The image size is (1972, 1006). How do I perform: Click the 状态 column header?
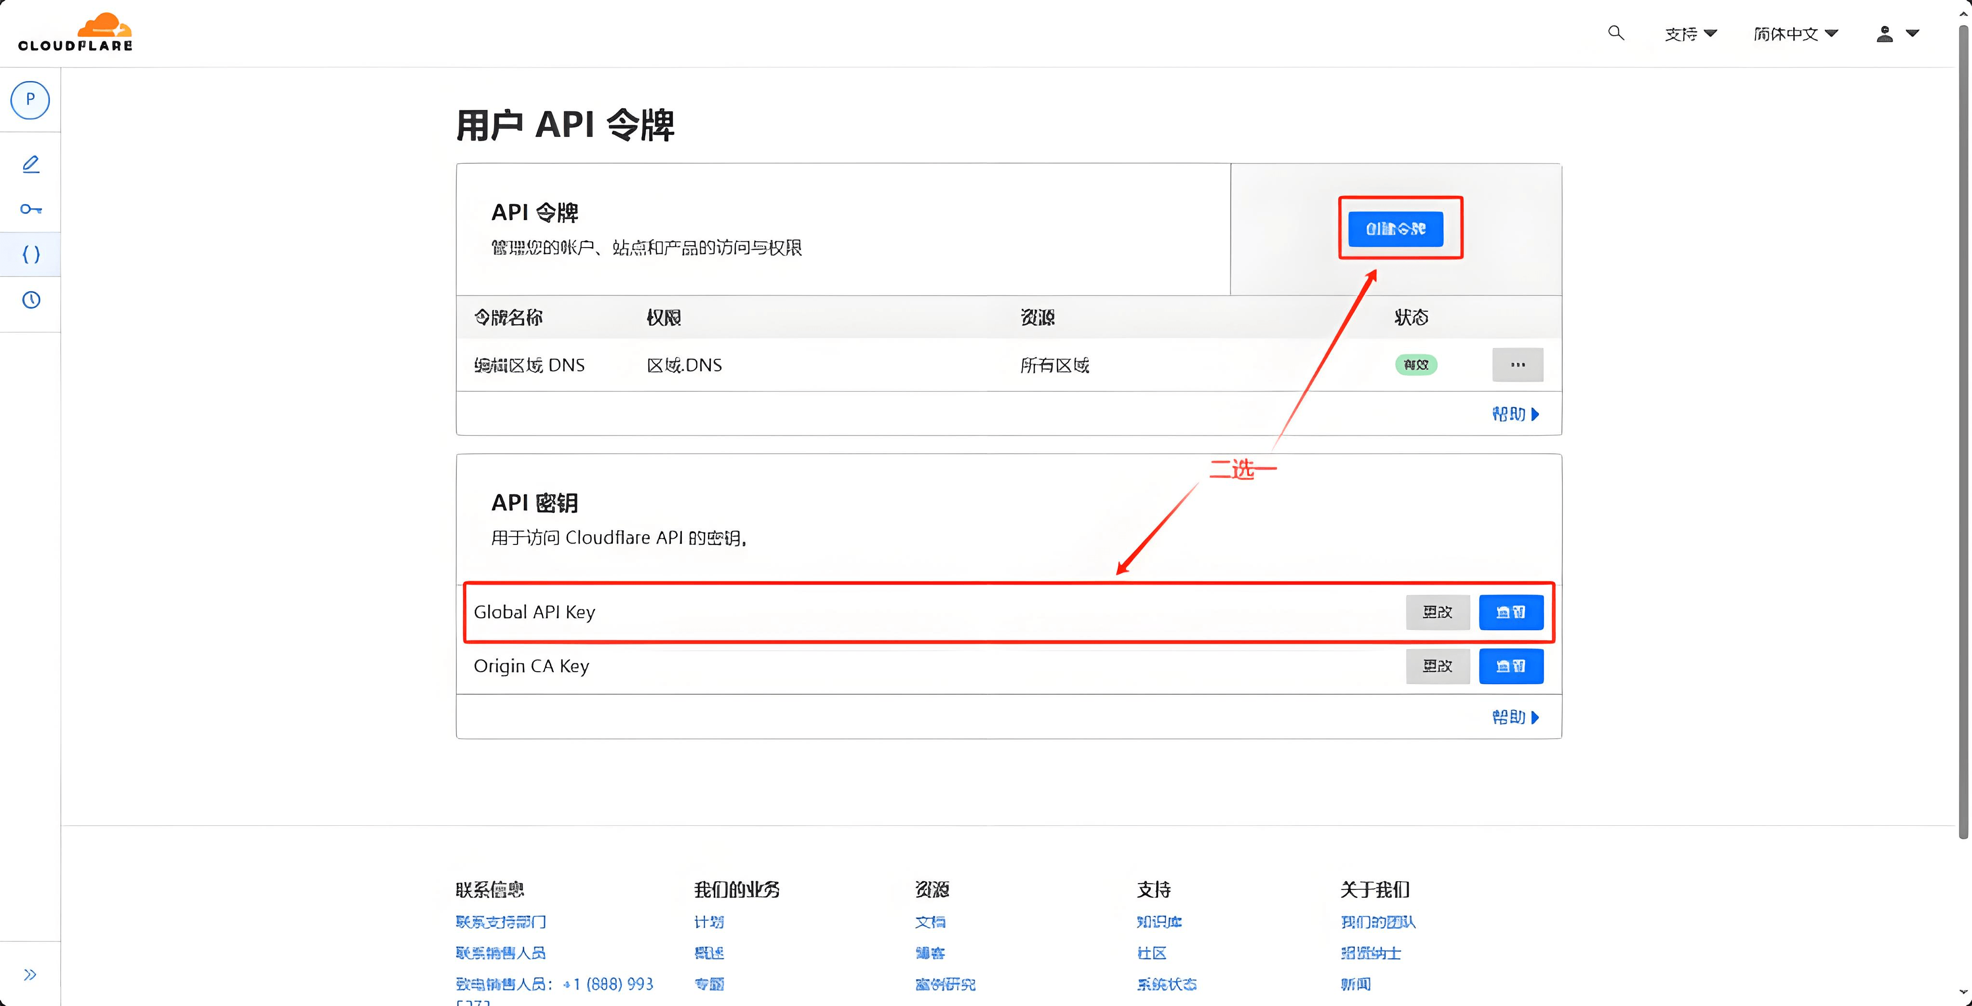click(1411, 317)
